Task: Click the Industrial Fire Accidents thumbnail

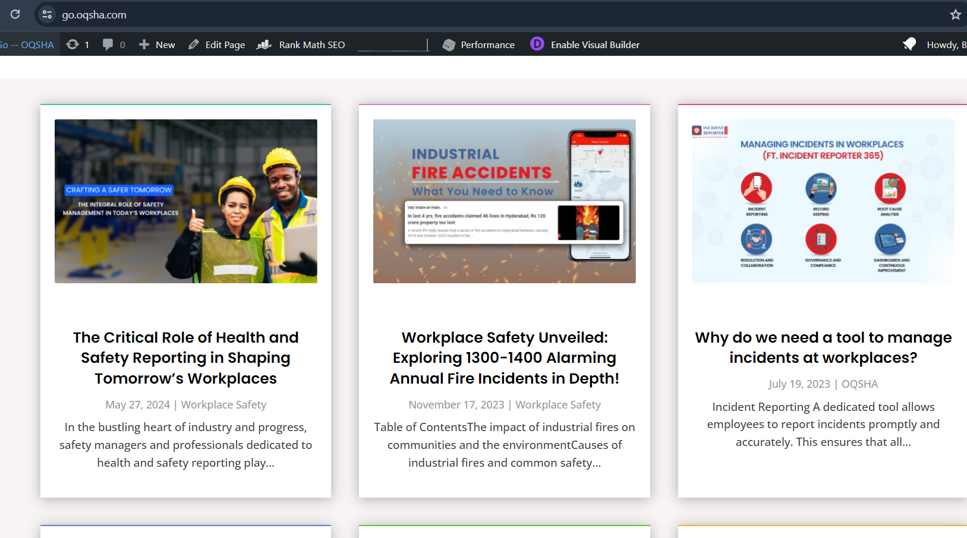Action: pos(504,201)
